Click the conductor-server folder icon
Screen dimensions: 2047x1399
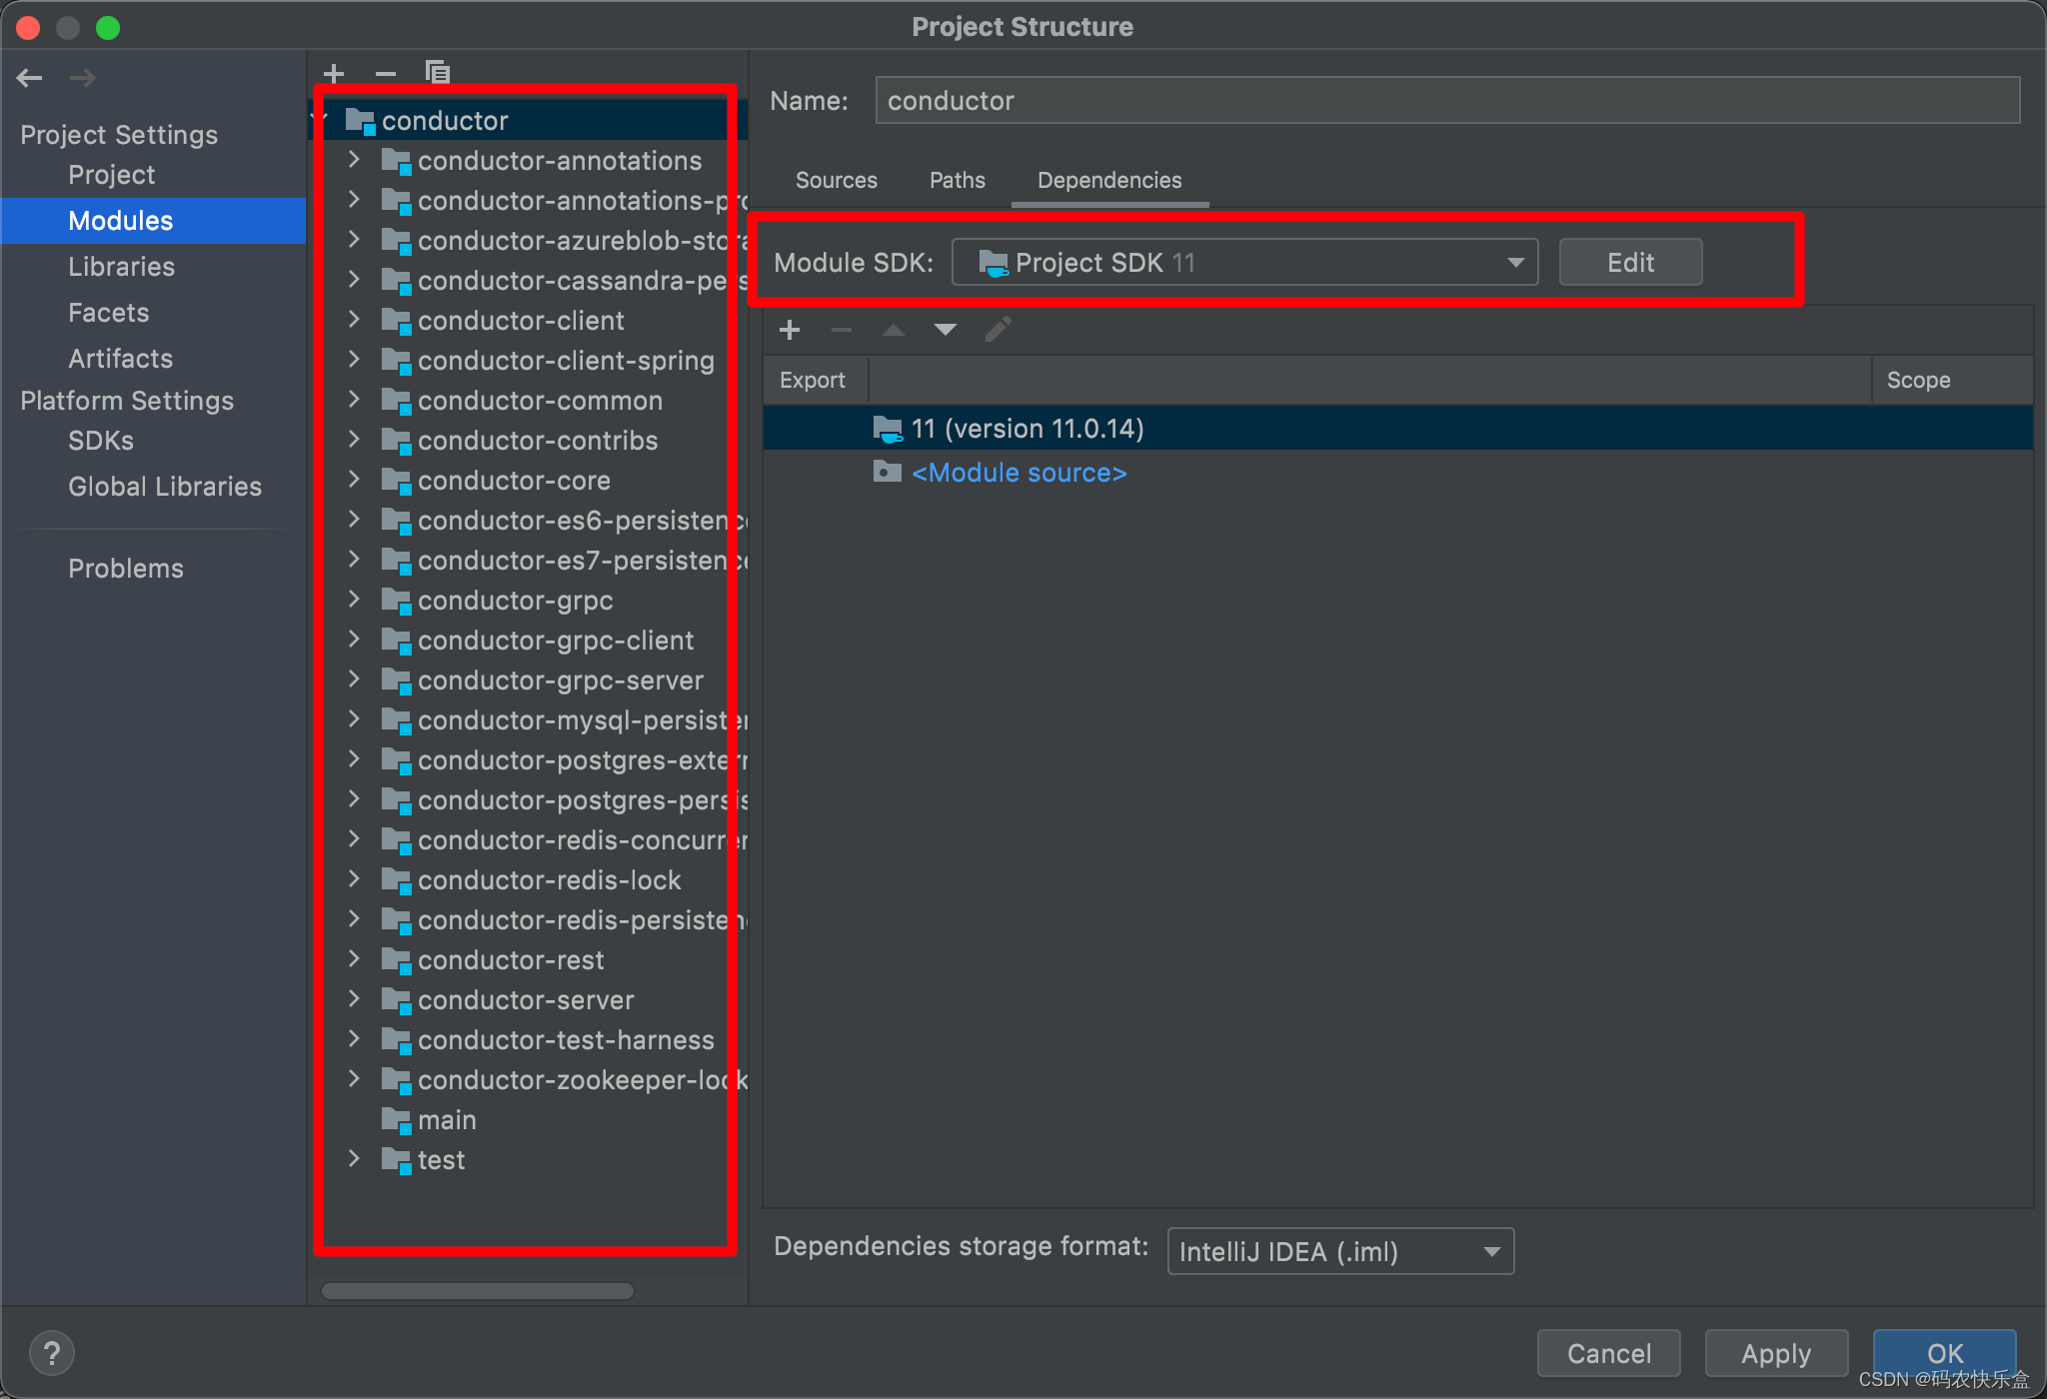(x=397, y=1000)
